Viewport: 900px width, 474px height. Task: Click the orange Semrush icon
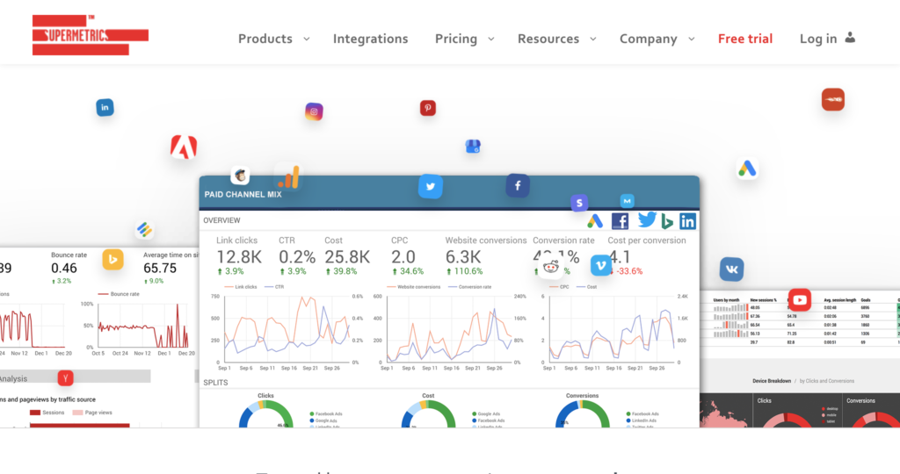click(832, 100)
